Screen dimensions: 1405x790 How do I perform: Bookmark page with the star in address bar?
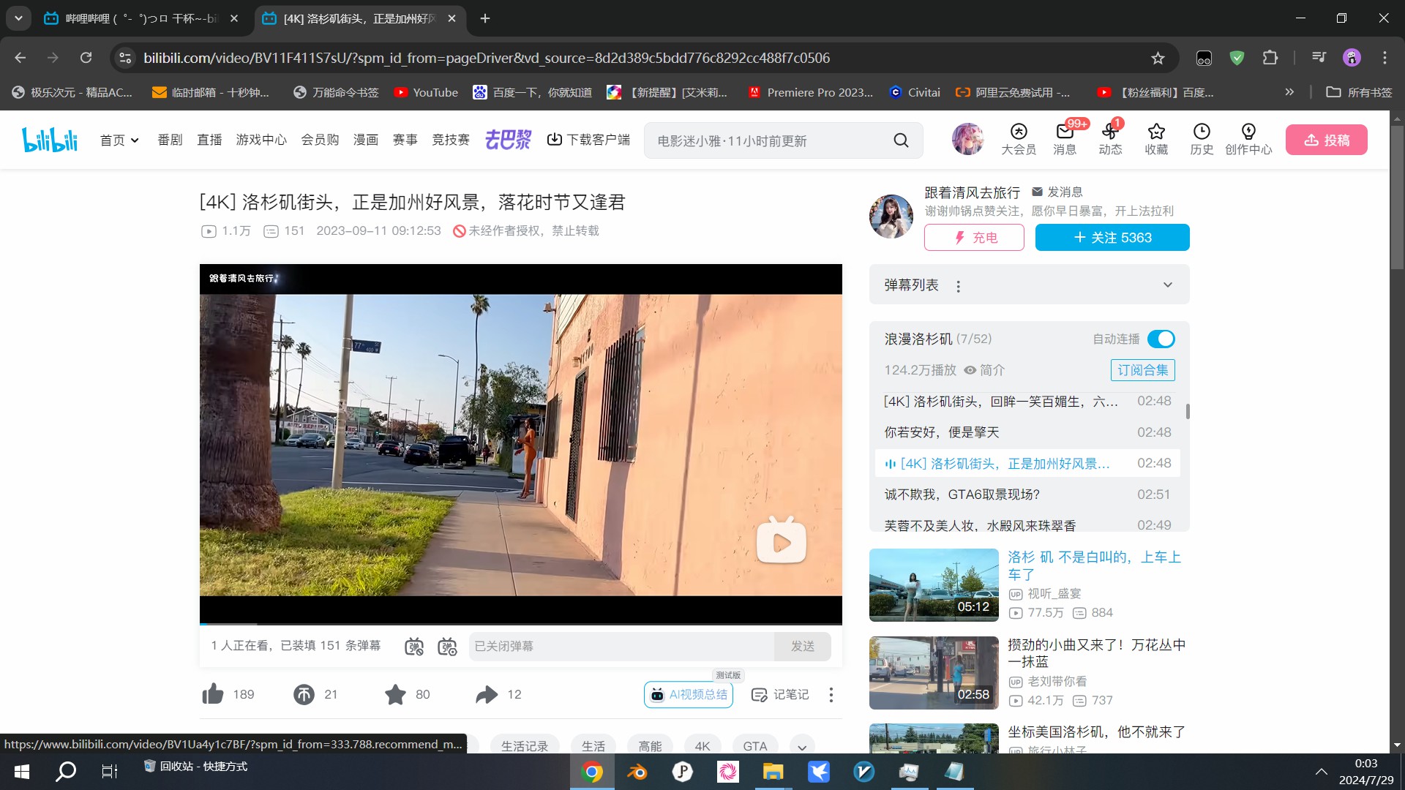1158,58
